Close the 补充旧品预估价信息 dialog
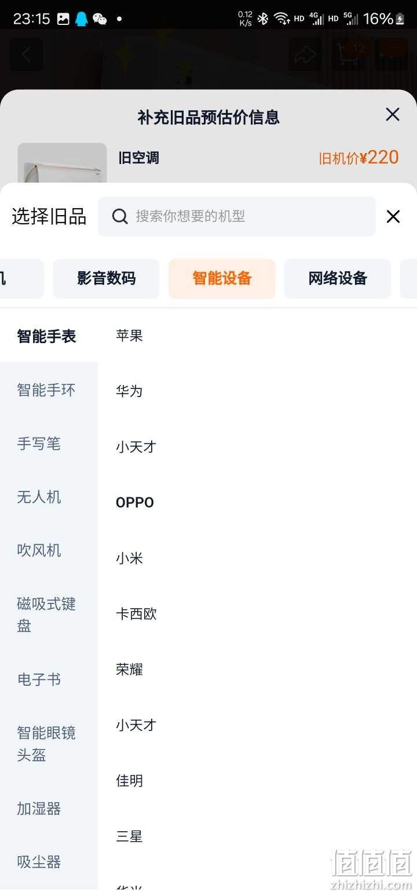Viewport: 417px width, 895px height. click(x=393, y=115)
